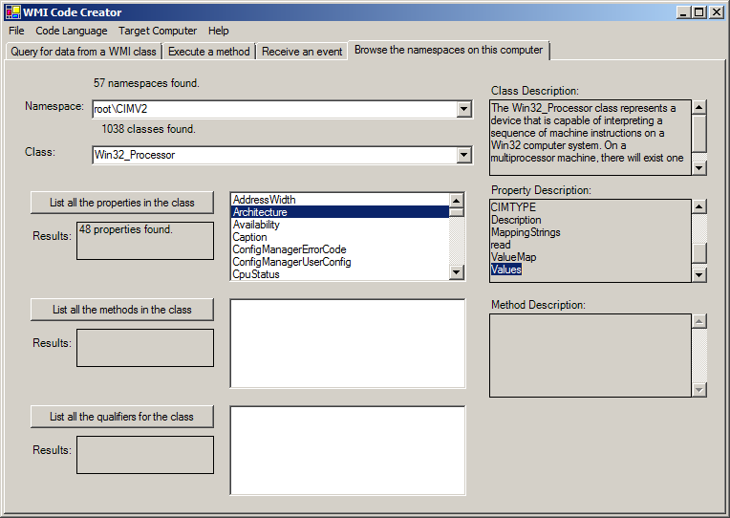730x518 pixels.
Task: Open the File menu
Action: click(16, 31)
